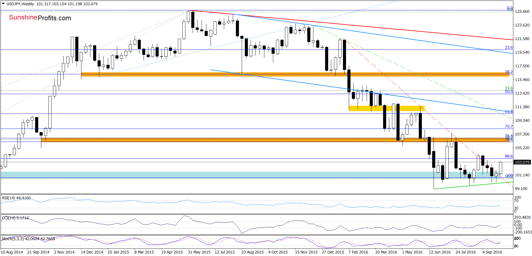Click the 99.100 price axis label

coord(521,189)
